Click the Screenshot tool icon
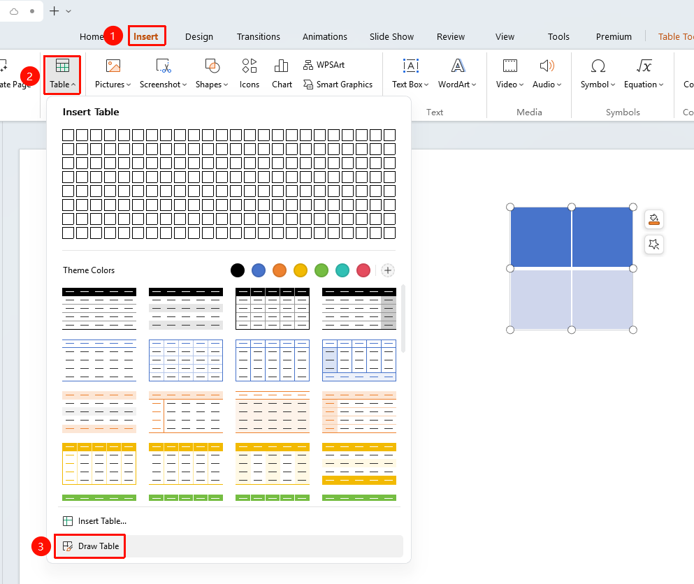Screen dimensions: 694x584 click(x=164, y=66)
